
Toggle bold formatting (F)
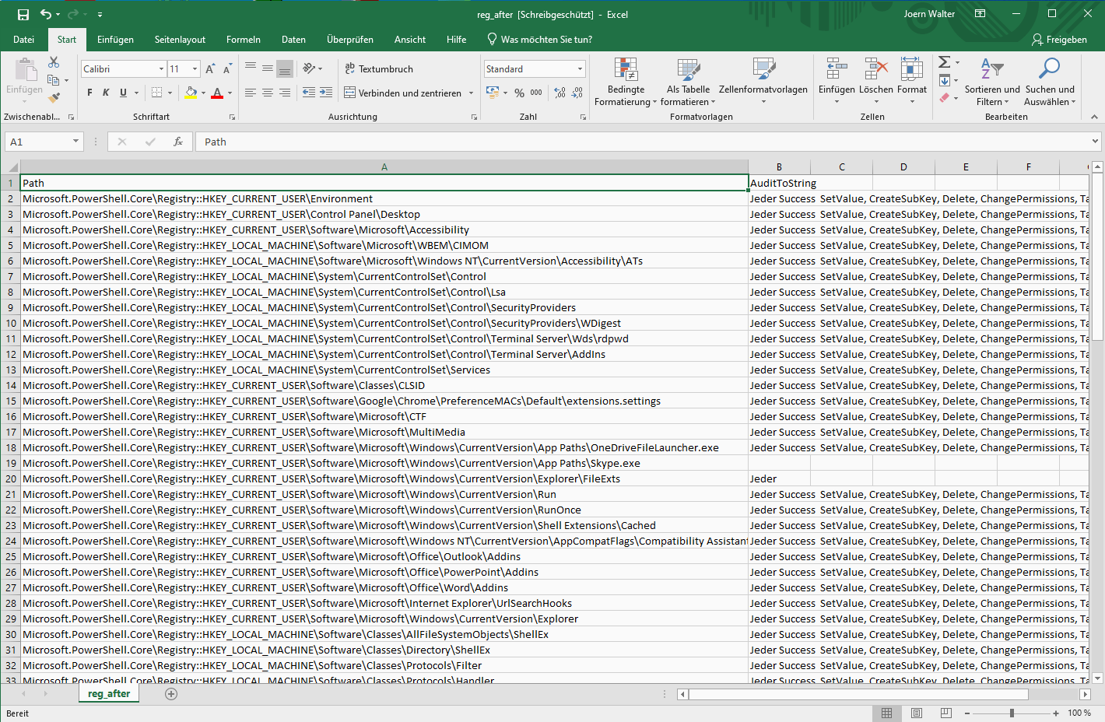tap(89, 93)
